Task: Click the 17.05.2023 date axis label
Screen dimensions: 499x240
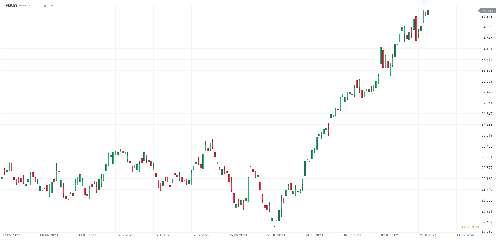Action: (x=11, y=235)
